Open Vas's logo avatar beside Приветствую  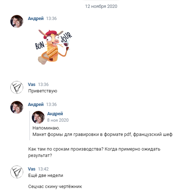17,87
